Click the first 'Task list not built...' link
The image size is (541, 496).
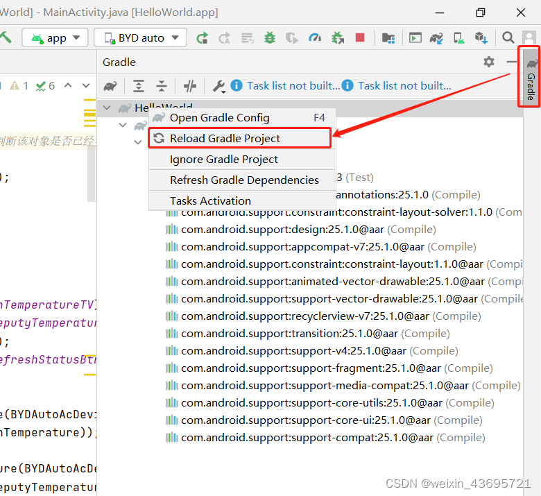(x=293, y=85)
